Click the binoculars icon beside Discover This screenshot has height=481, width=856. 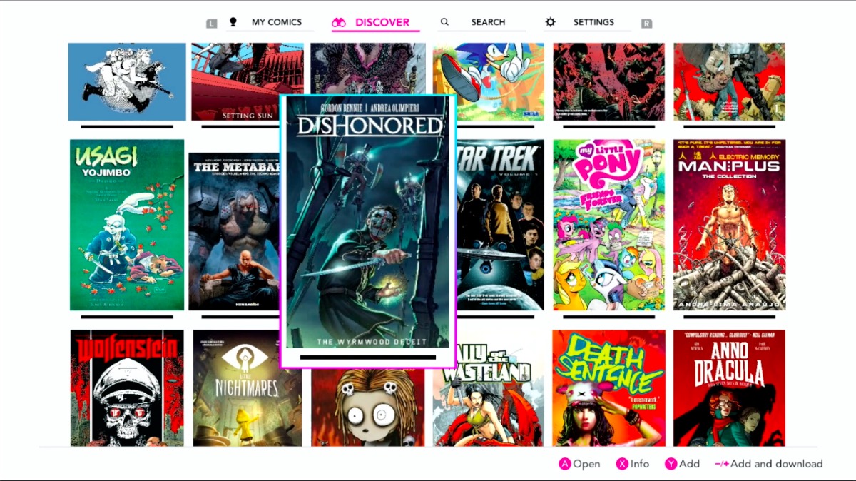click(x=339, y=23)
